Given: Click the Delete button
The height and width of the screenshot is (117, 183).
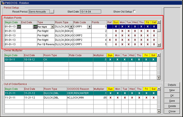Looking at the screenshot, I should click(172, 106).
